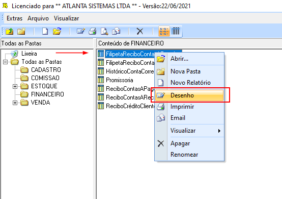Click the application icon in the title bar
Image resolution: width=282 pixels, height=199 pixels.
click(5, 6)
